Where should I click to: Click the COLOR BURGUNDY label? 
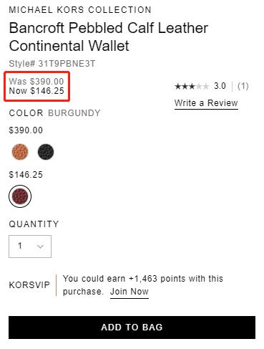click(54, 113)
